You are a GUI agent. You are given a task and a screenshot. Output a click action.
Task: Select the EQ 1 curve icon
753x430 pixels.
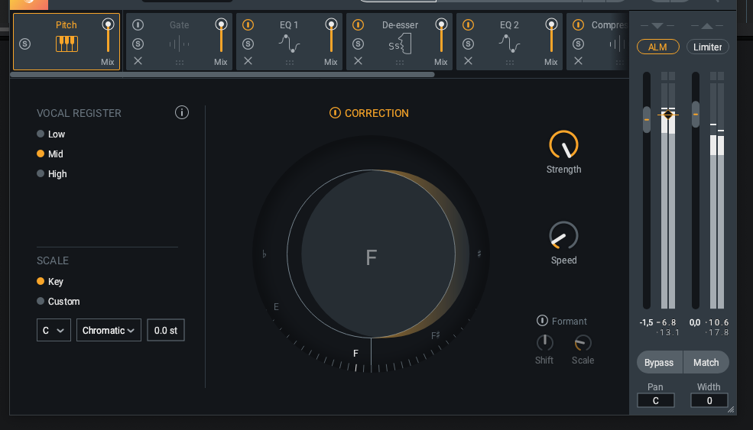pyautogui.click(x=289, y=44)
